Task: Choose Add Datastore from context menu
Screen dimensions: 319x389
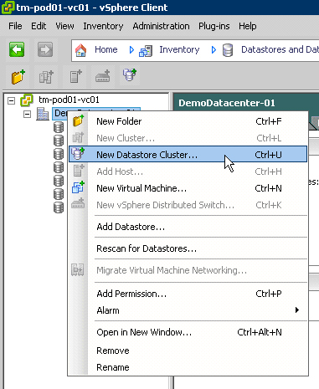Action: 188,227
